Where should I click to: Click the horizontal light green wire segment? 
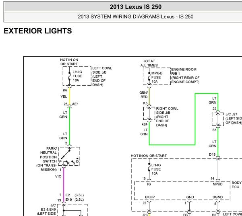pos(172,145)
